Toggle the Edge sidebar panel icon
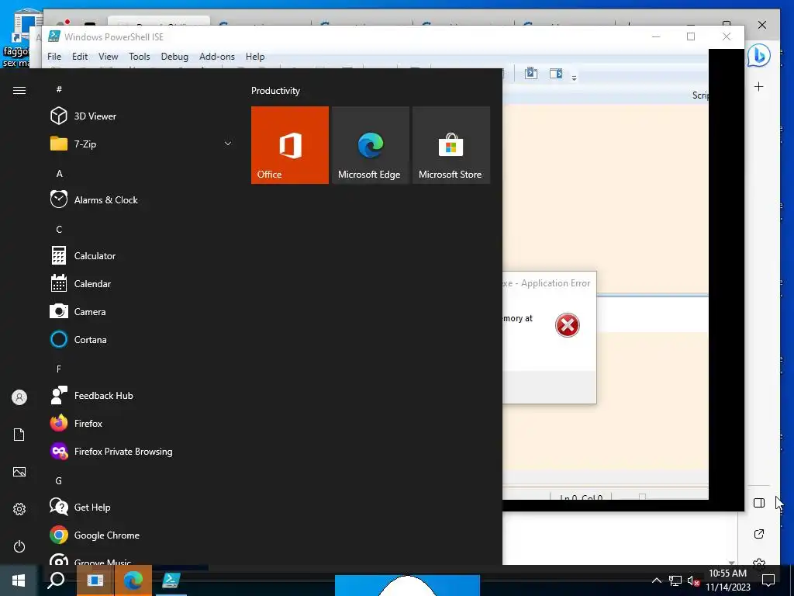 point(758,503)
